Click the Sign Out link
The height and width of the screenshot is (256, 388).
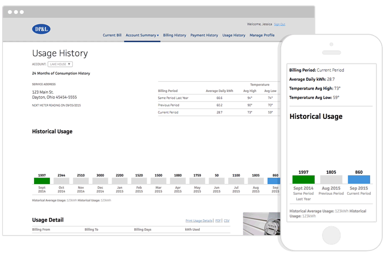coord(279,24)
